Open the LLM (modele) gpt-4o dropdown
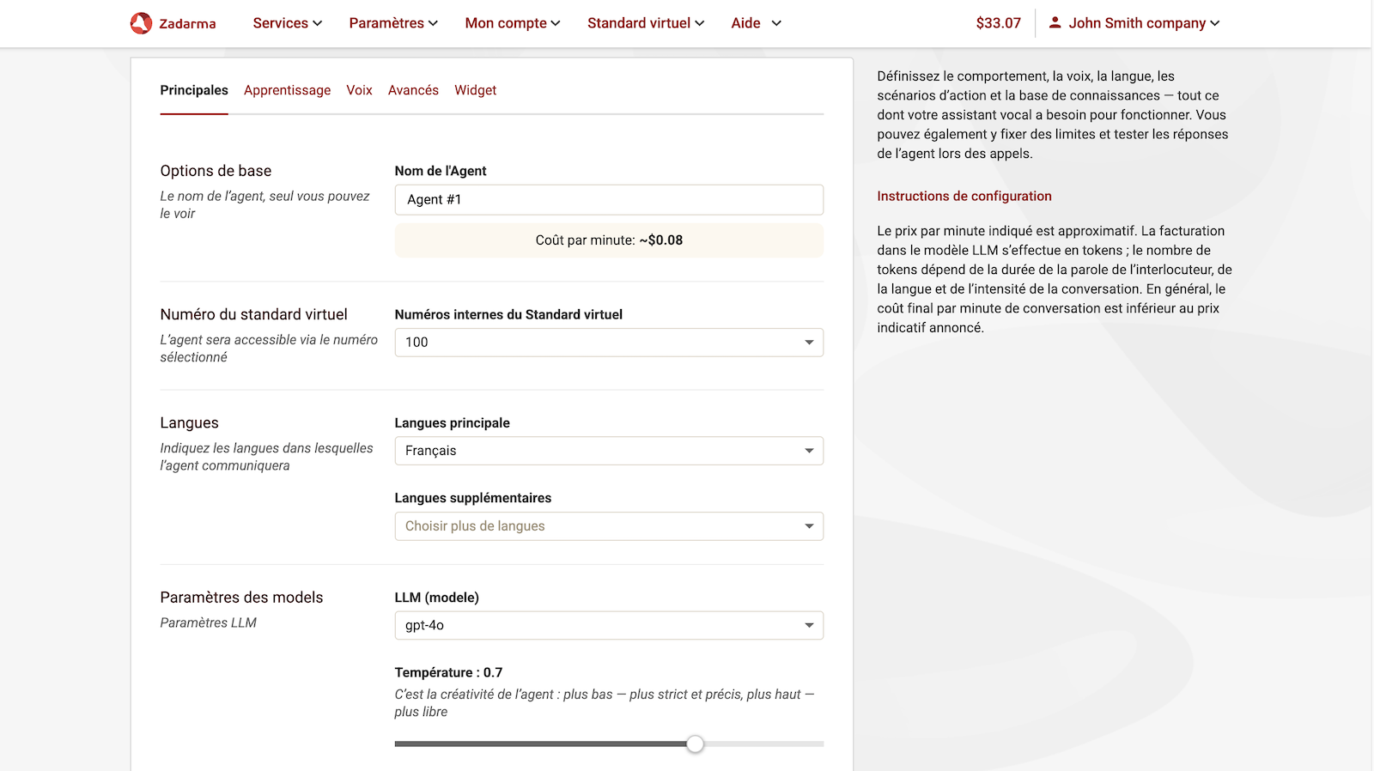Screen dimensions: 1374x771 pos(608,625)
